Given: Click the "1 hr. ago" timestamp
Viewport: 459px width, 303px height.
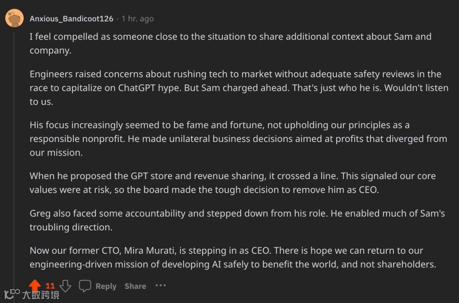Looking at the screenshot, I should 137,19.
